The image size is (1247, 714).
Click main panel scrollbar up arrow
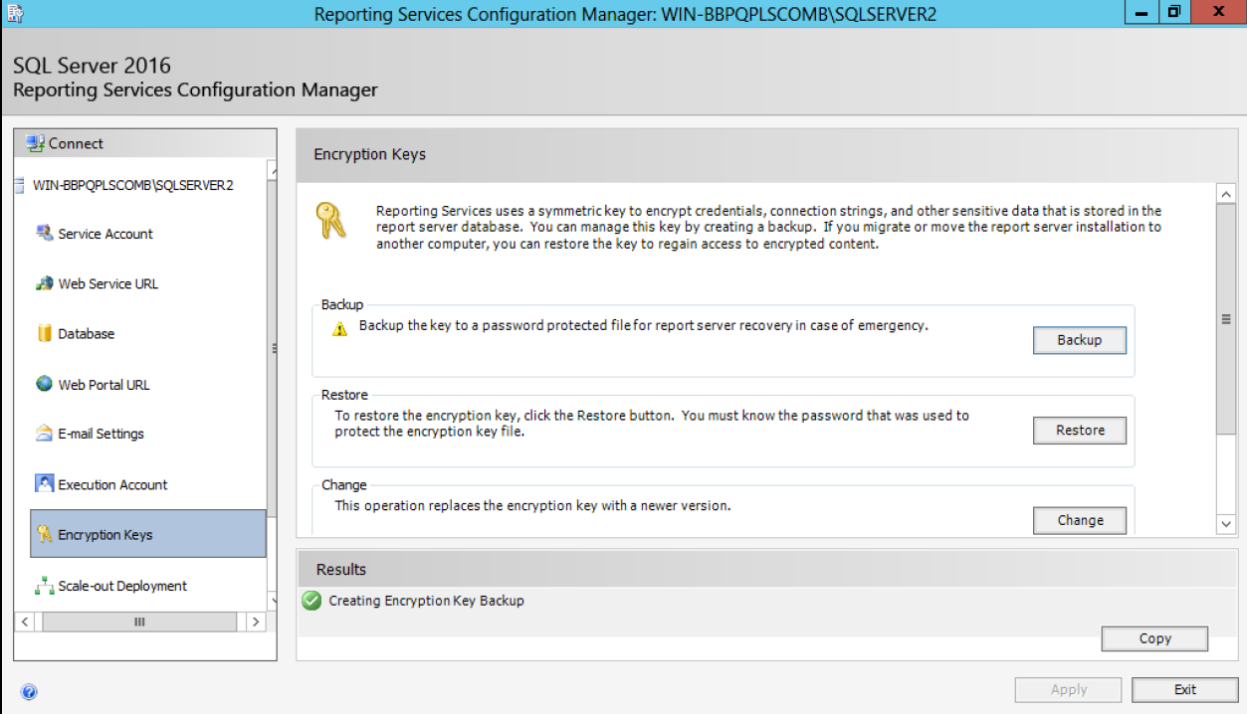[x=1226, y=195]
